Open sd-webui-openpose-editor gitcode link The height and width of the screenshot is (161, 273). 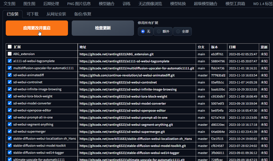(122, 110)
